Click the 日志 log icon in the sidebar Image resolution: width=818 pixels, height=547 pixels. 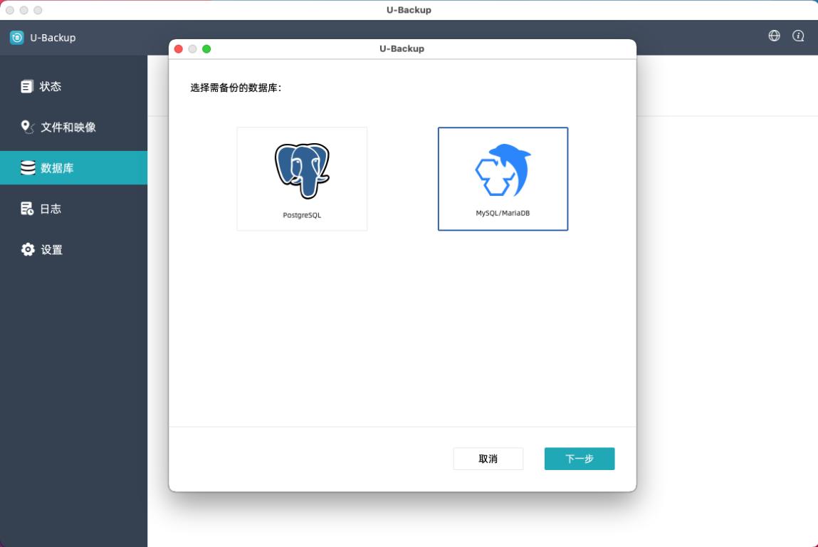point(27,209)
